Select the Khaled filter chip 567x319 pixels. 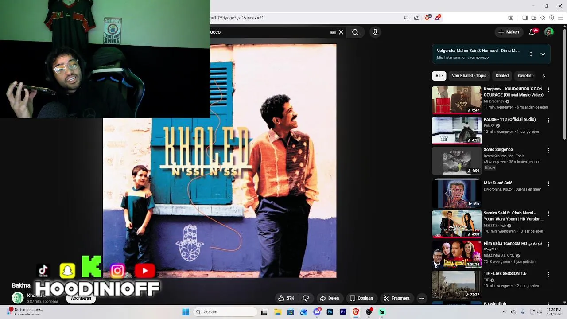pyautogui.click(x=502, y=76)
